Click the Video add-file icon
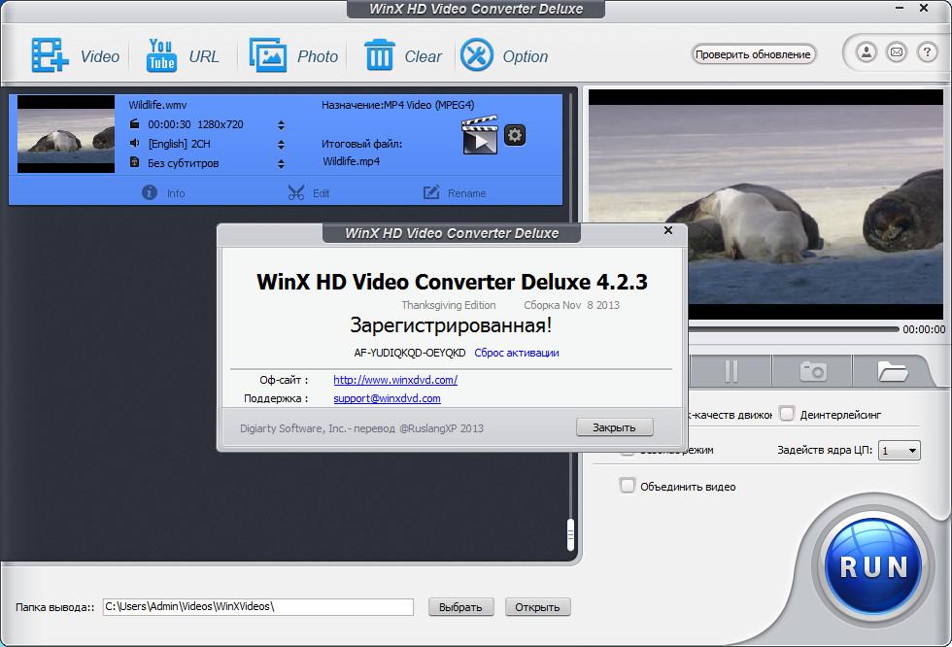 tap(51, 55)
